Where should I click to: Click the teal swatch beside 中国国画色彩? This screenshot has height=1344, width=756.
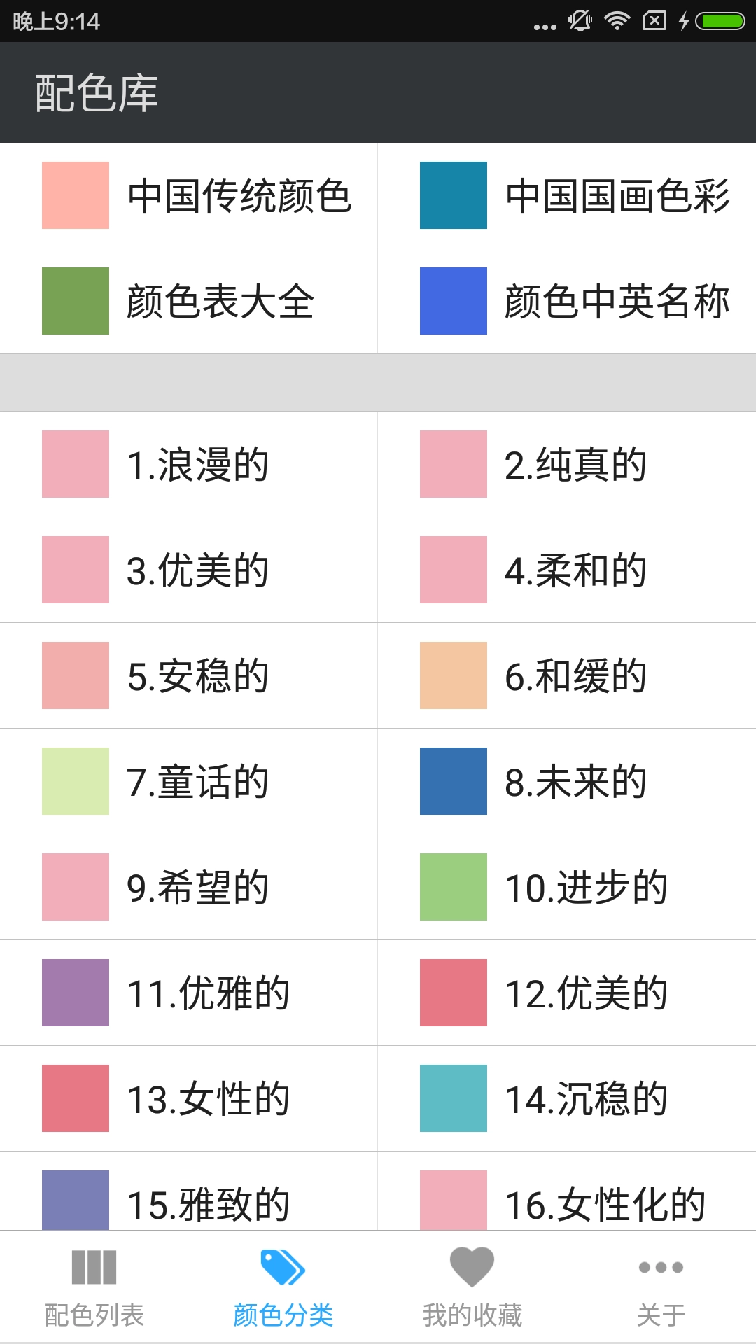click(x=453, y=196)
